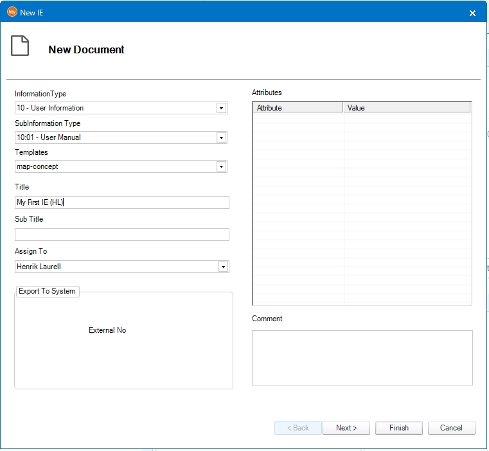Open the Assign To dropdown list
The image size is (489, 451).
click(223, 267)
